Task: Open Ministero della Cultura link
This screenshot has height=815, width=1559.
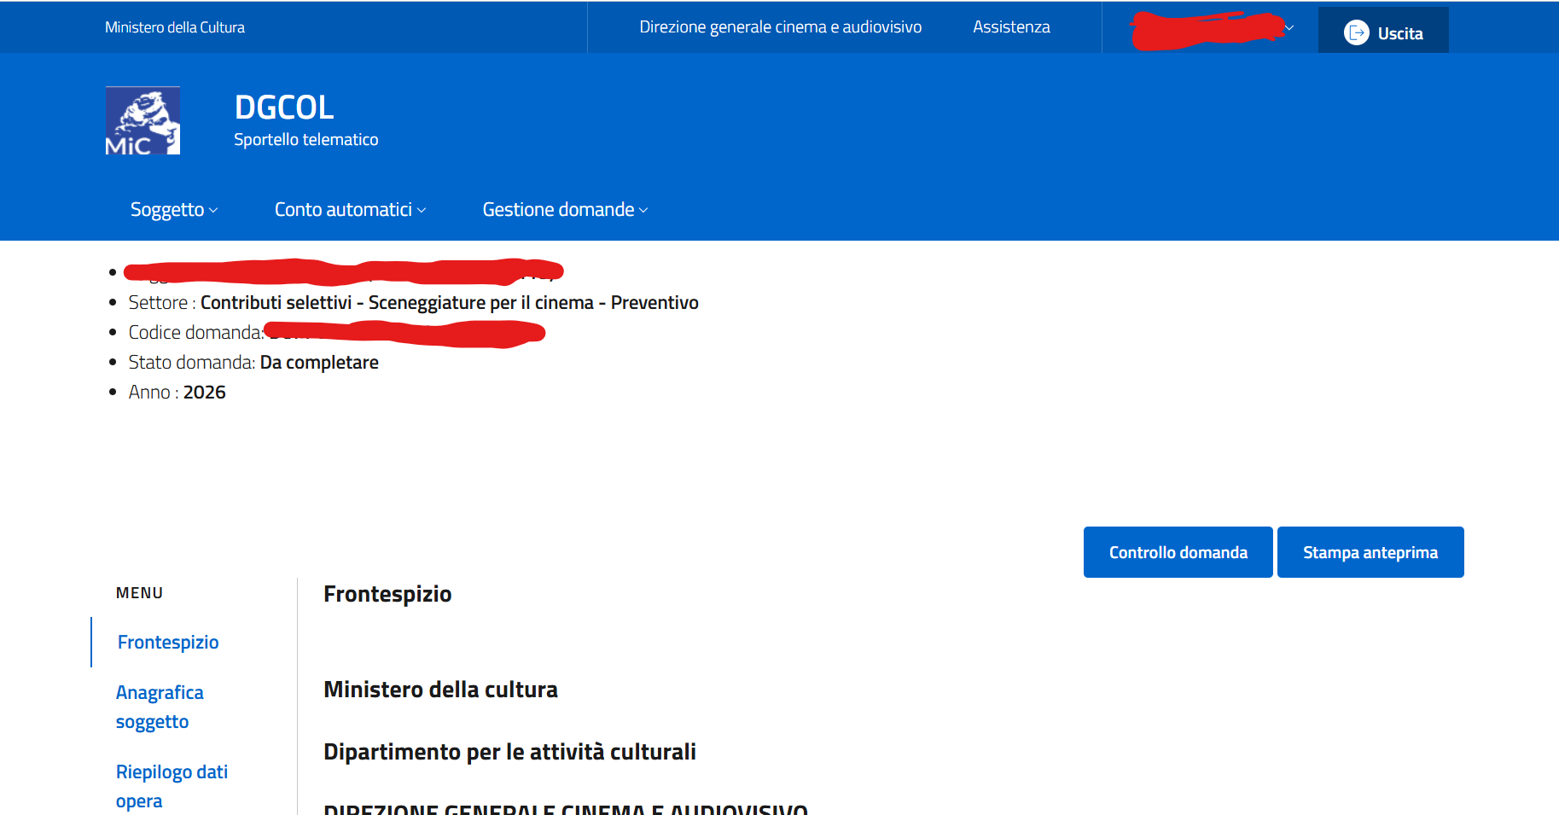Action: tap(175, 27)
